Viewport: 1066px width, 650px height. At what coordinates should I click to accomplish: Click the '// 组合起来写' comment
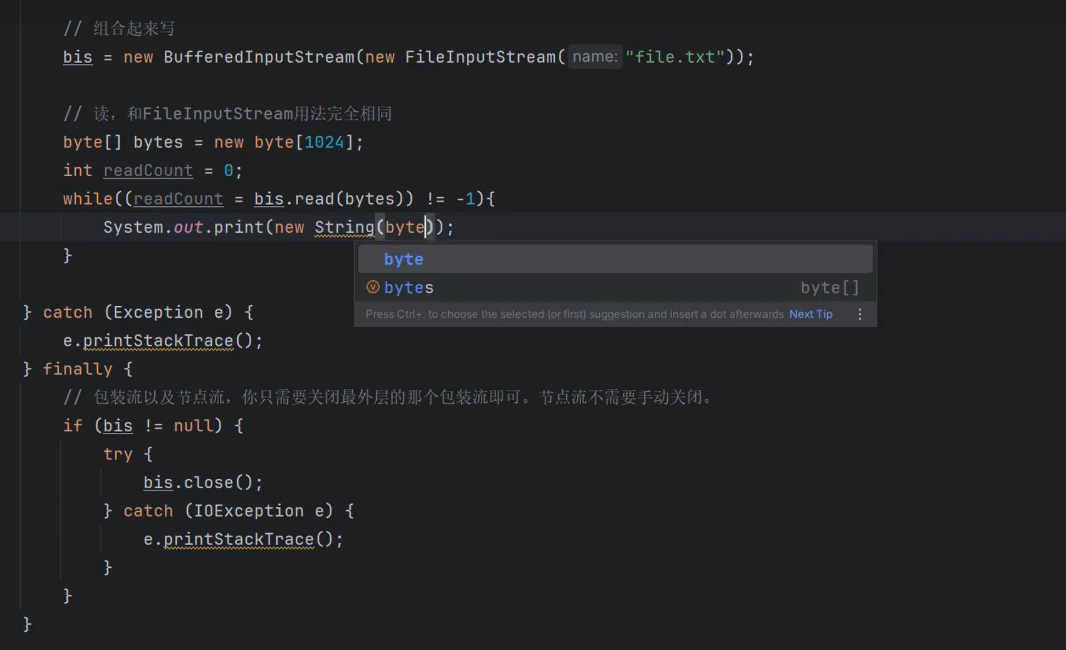(x=119, y=29)
